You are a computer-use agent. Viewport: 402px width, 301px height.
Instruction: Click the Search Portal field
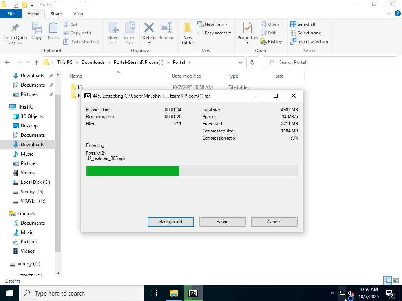tap(330, 62)
